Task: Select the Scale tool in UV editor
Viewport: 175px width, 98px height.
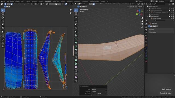Action: pyautogui.click(x=3, y=24)
